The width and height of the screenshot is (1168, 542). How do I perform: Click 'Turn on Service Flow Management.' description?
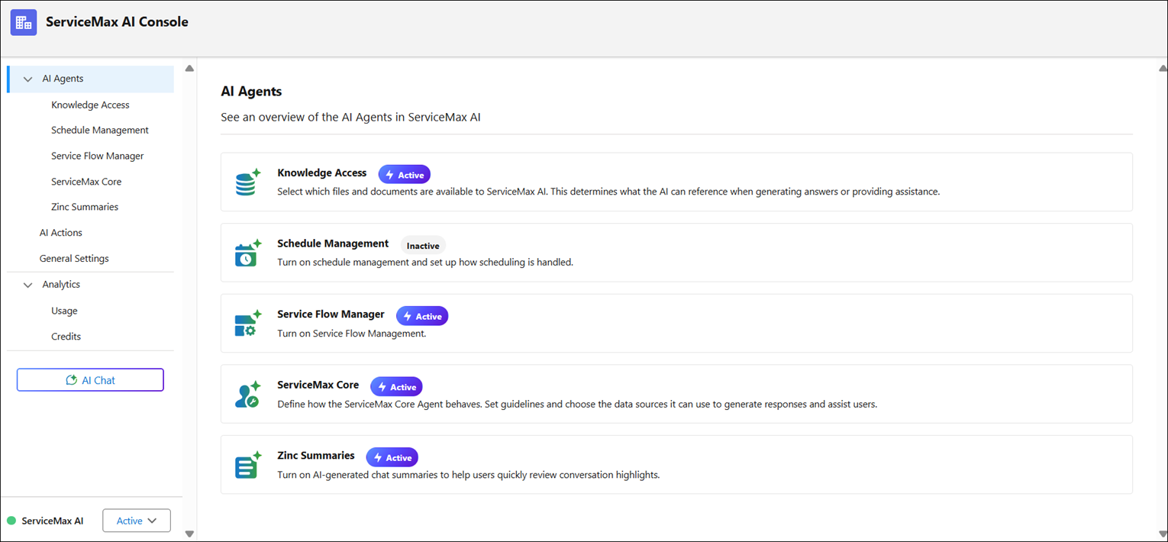[x=352, y=334]
